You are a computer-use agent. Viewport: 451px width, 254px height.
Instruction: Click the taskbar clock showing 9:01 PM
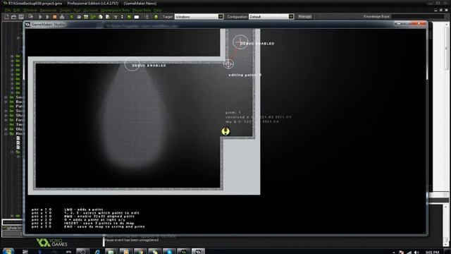point(432,253)
